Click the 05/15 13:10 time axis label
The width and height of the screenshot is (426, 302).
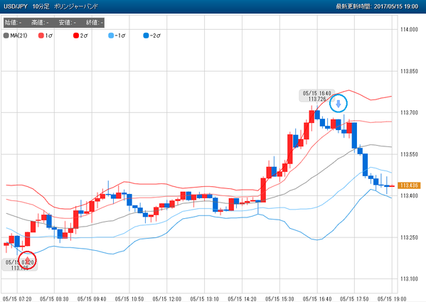click(x=205, y=298)
